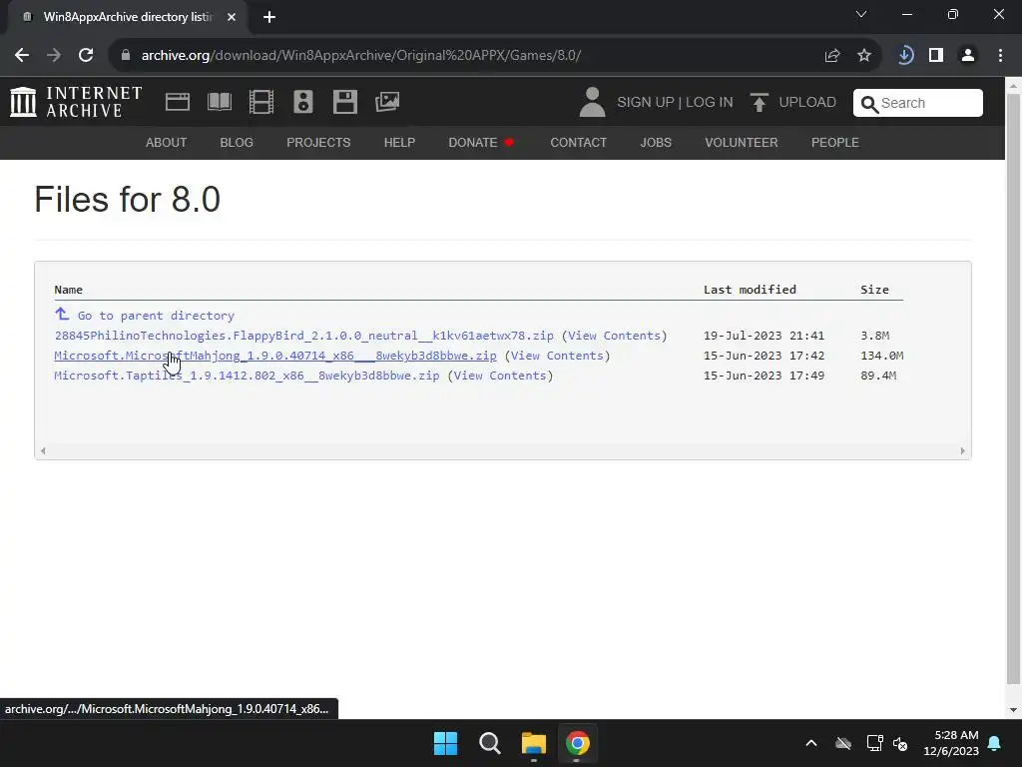Toggle Chrome side panel

click(936, 56)
